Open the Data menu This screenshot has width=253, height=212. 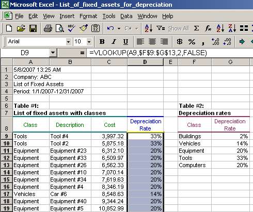pyautogui.click(x=126, y=16)
